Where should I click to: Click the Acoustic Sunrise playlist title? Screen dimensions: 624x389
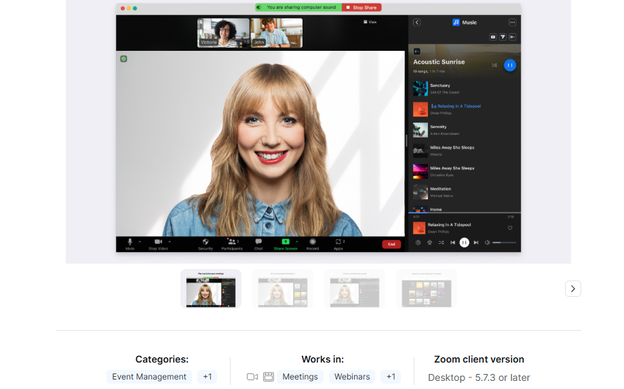pyautogui.click(x=439, y=62)
